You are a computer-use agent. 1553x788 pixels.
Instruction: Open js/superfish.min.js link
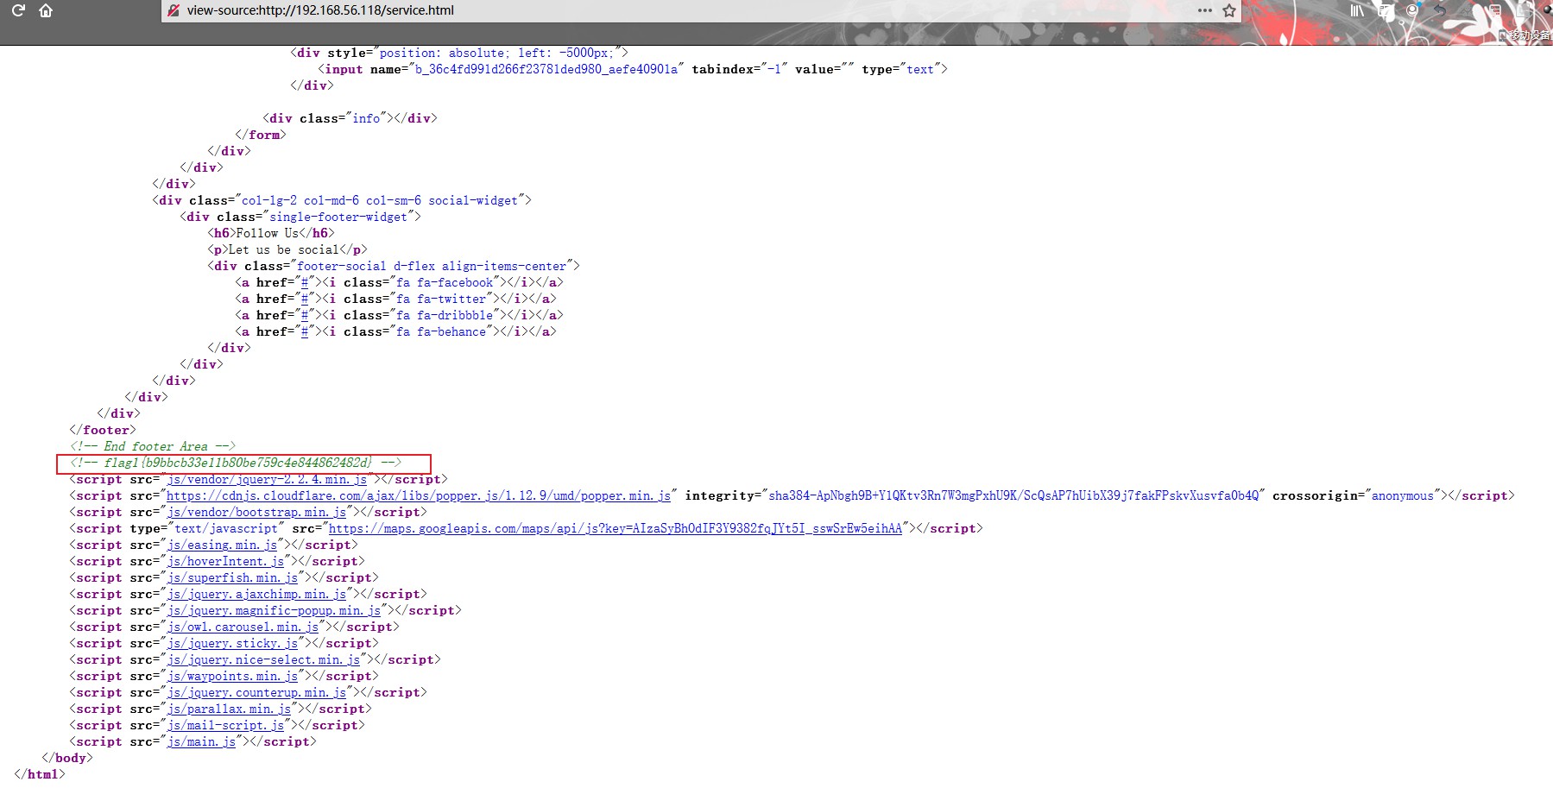click(233, 577)
